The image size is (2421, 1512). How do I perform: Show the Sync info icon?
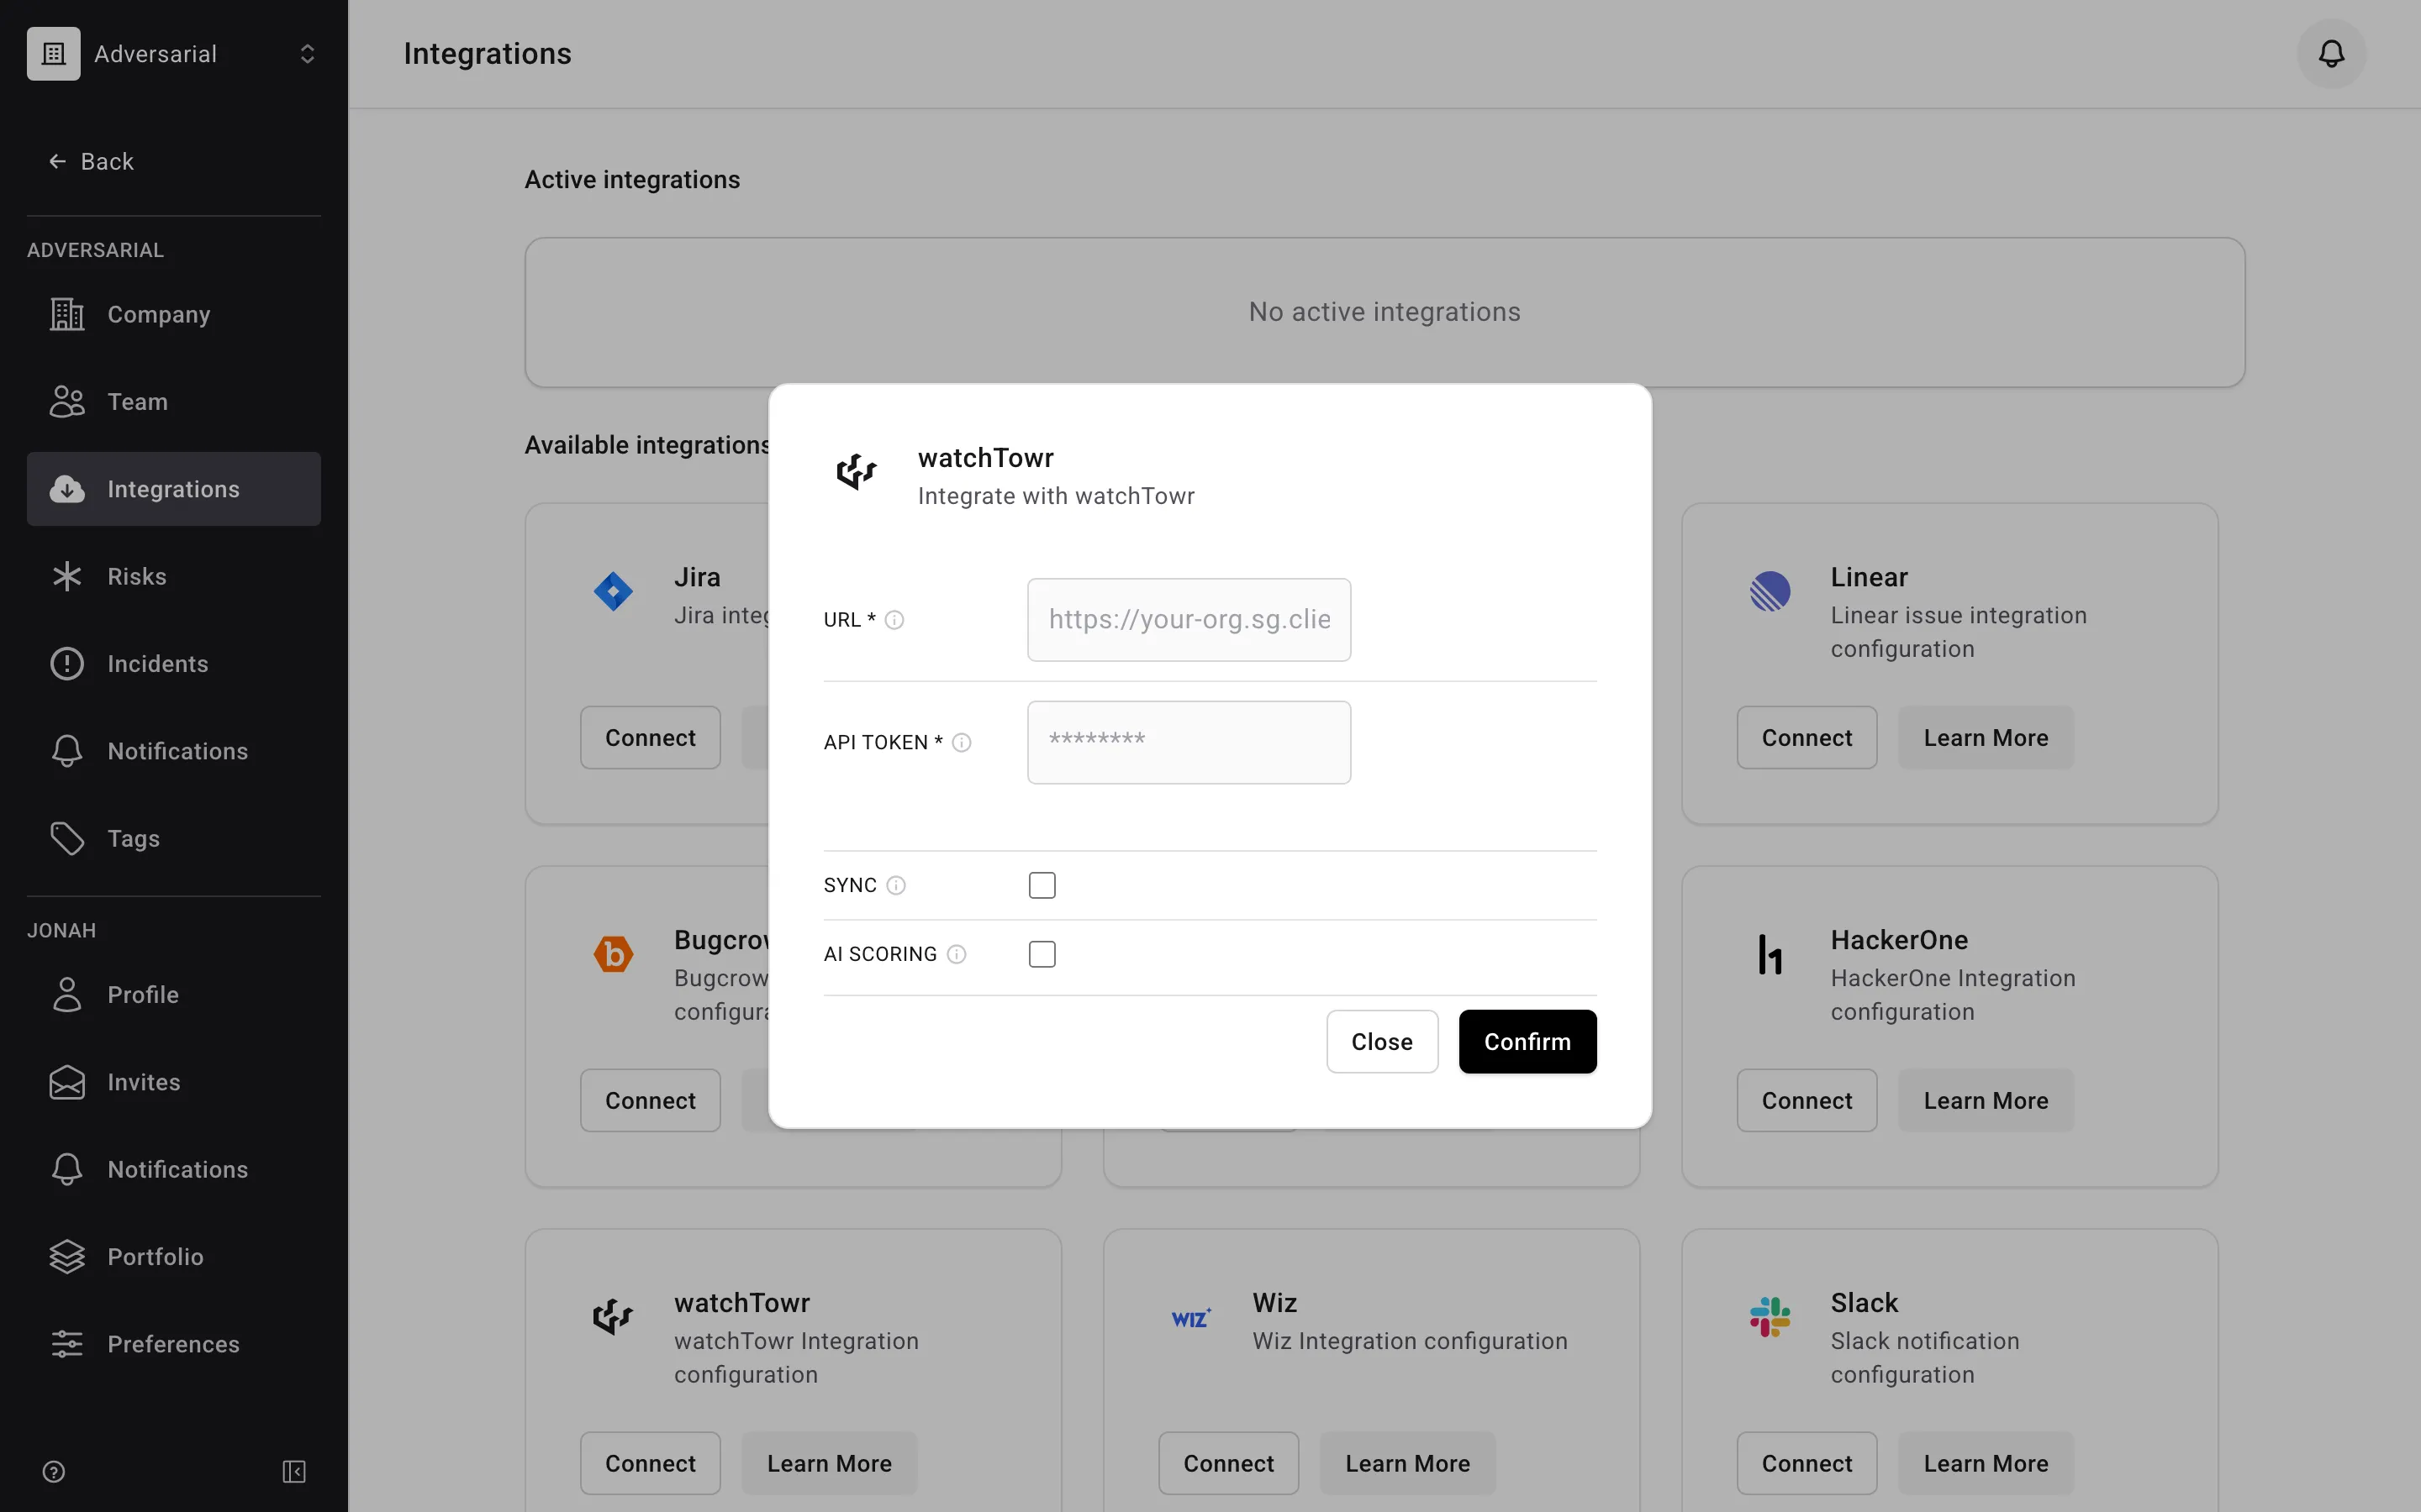(x=896, y=885)
